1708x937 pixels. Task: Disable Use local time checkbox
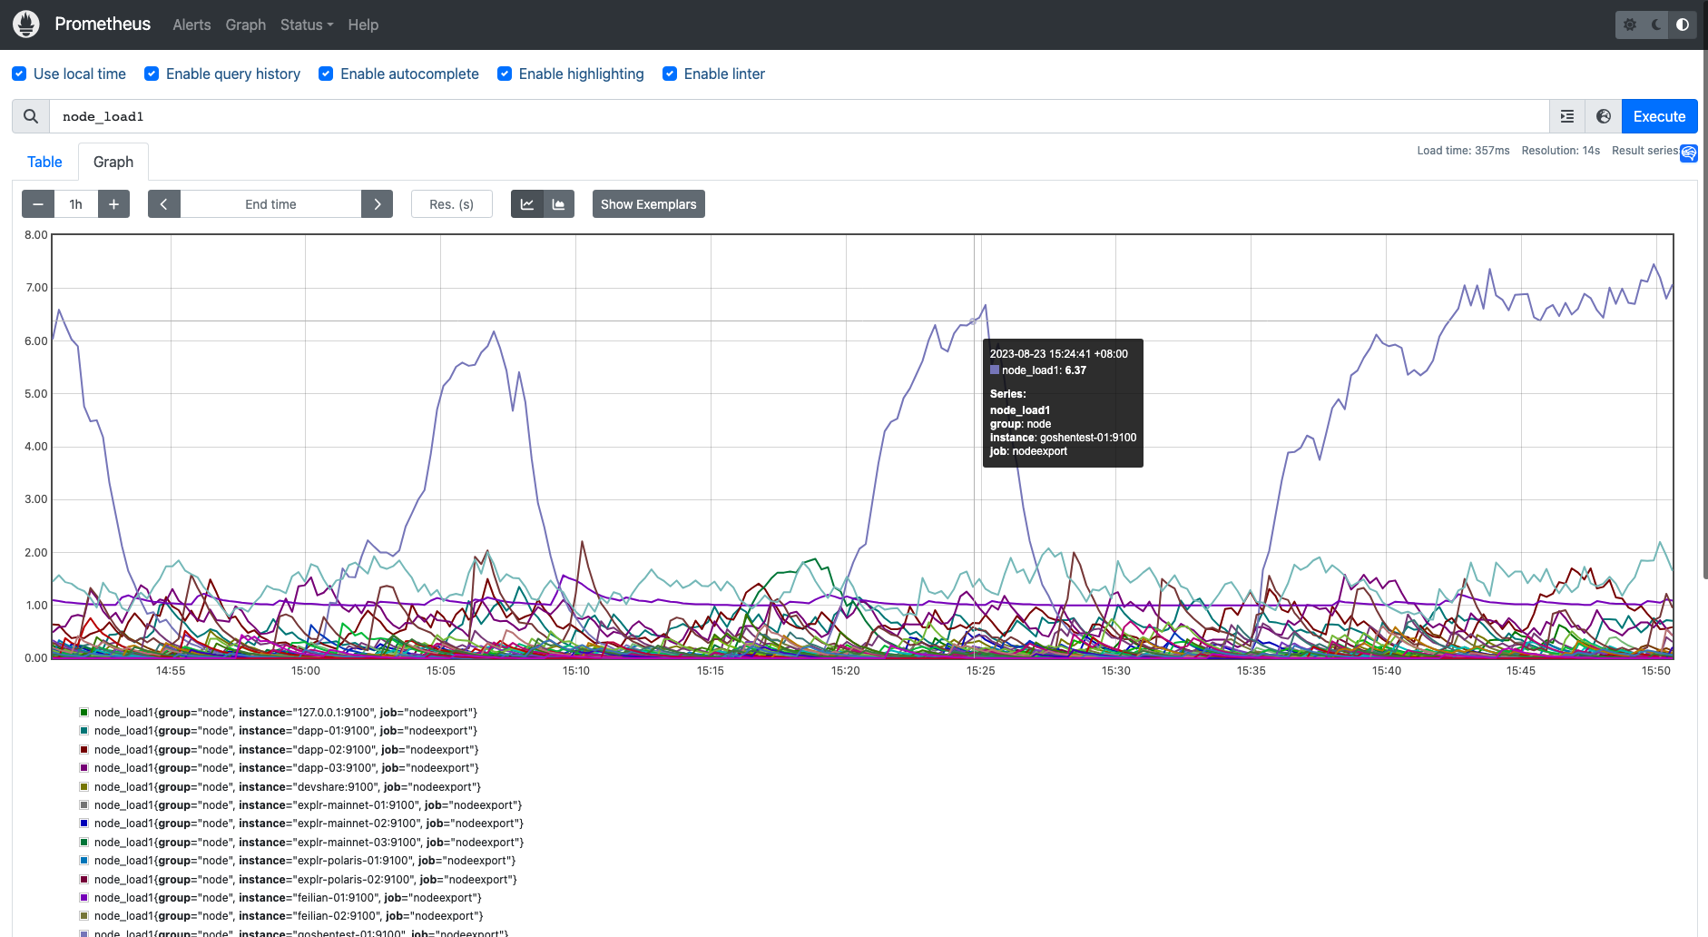click(x=19, y=74)
